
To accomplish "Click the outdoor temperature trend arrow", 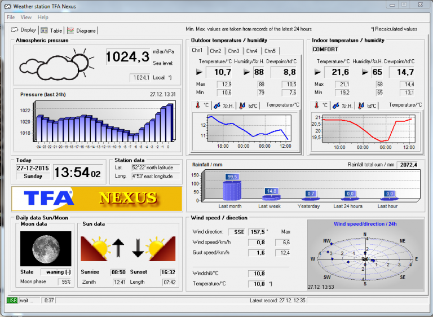I will pos(200,72).
